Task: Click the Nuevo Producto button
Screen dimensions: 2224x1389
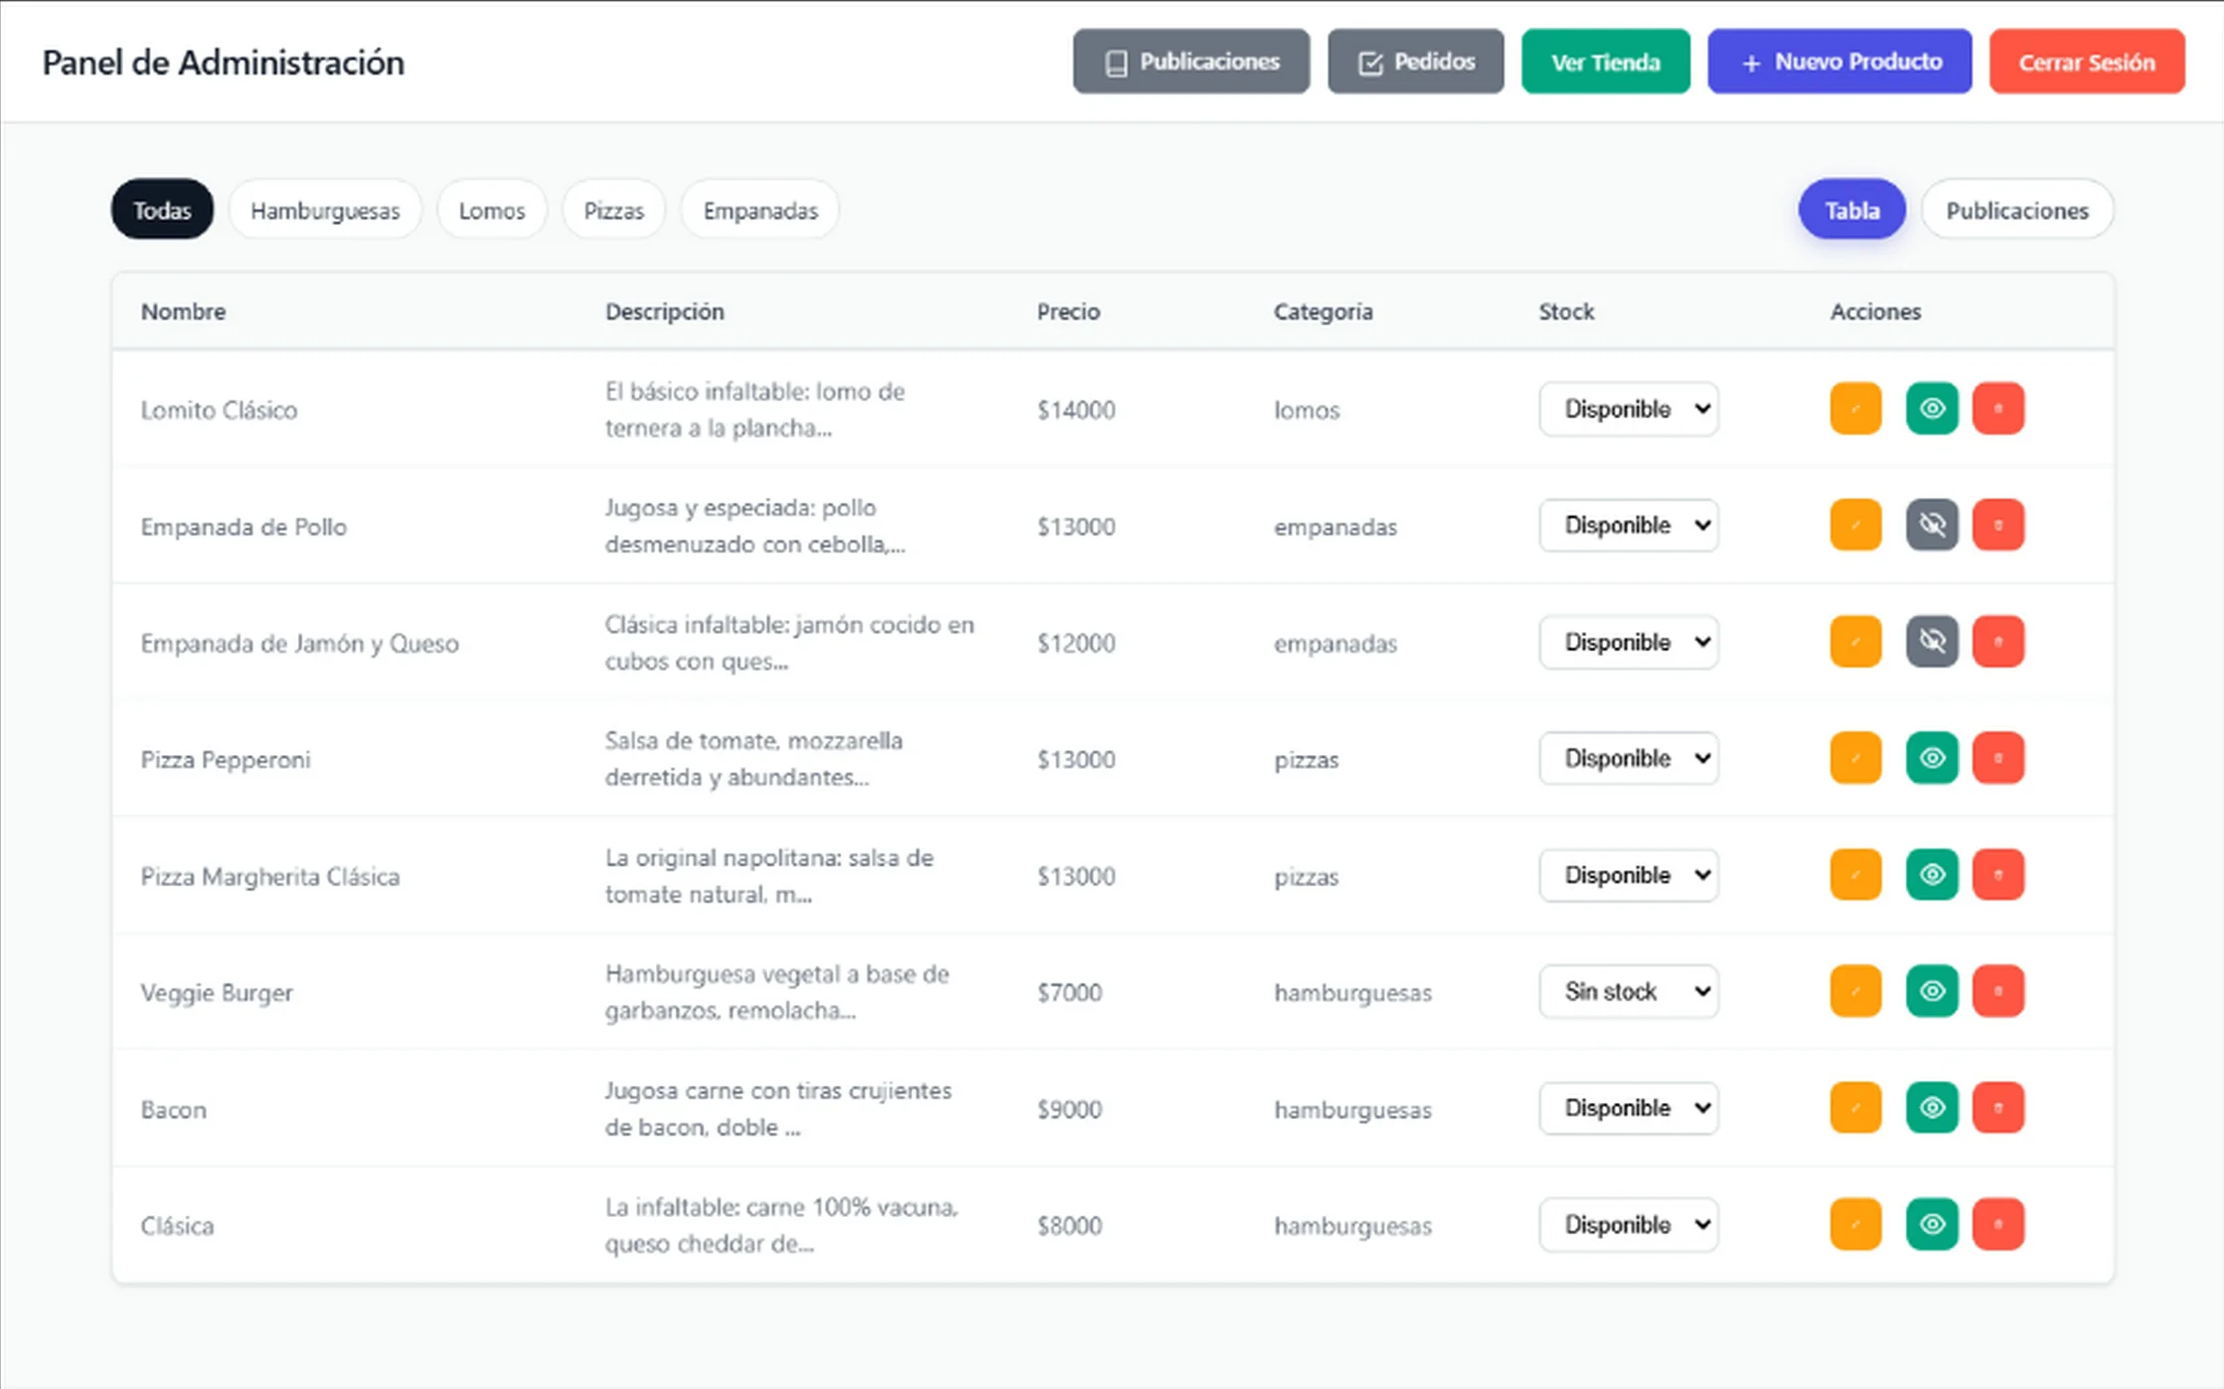Action: click(1839, 62)
